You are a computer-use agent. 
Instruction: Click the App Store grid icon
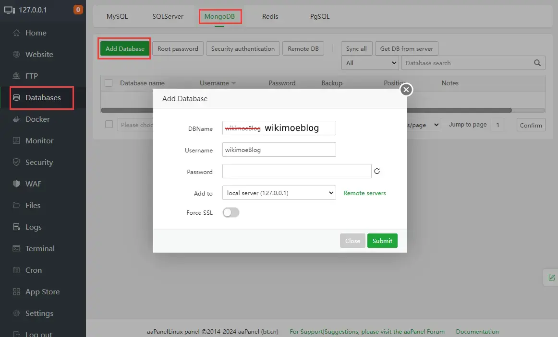pyautogui.click(x=17, y=292)
